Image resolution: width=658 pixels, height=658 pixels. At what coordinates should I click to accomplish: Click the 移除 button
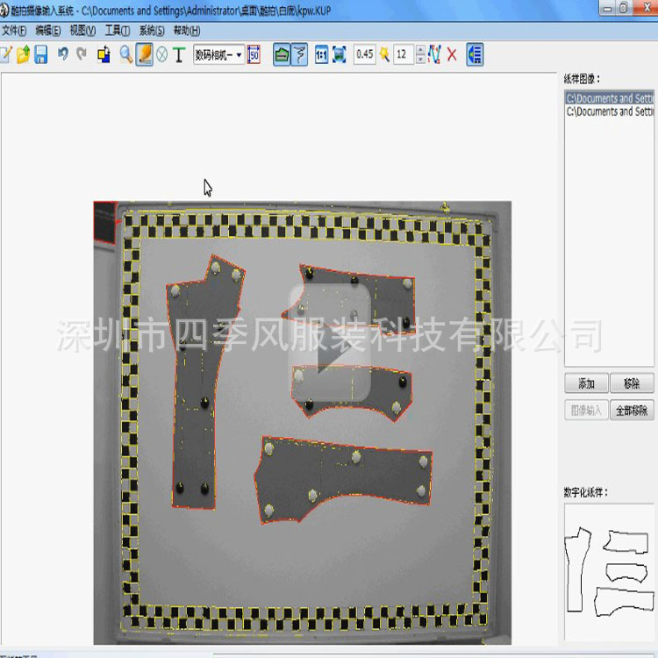(632, 383)
